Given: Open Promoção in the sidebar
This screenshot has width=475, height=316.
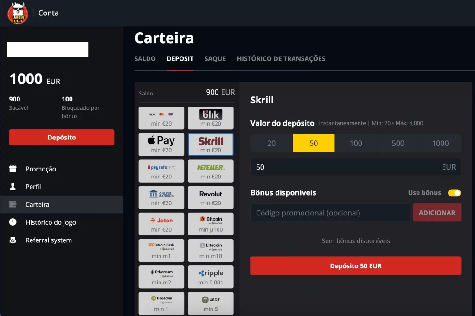Looking at the screenshot, I should pyautogui.click(x=62, y=169).
